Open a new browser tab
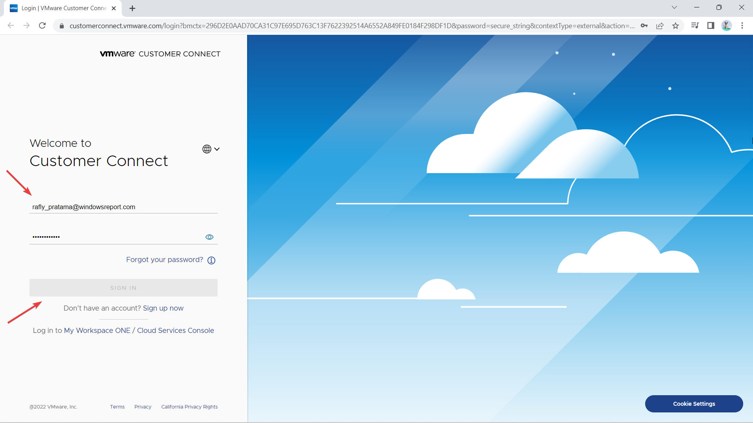The width and height of the screenshot is (753, 423). tap(132, 8)
